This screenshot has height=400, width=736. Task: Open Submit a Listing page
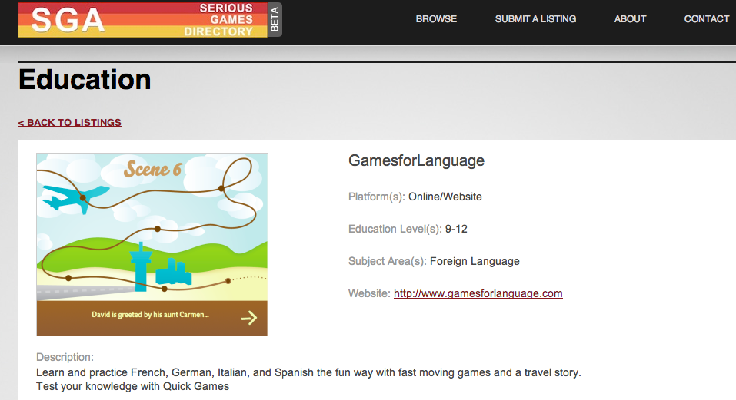click(x=535, y=19)
